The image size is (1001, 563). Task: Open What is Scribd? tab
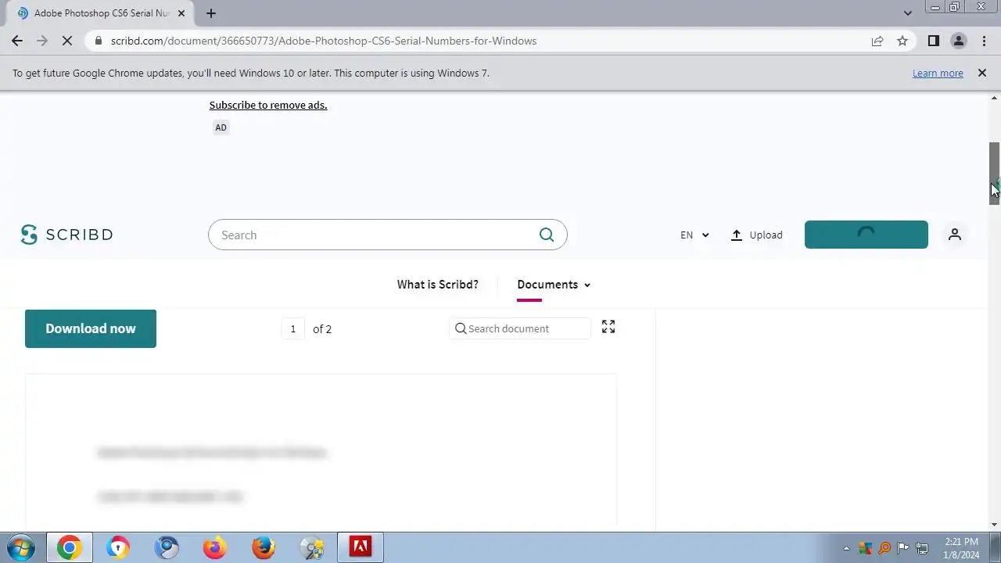pyautogui.click(x=437, y=285)
